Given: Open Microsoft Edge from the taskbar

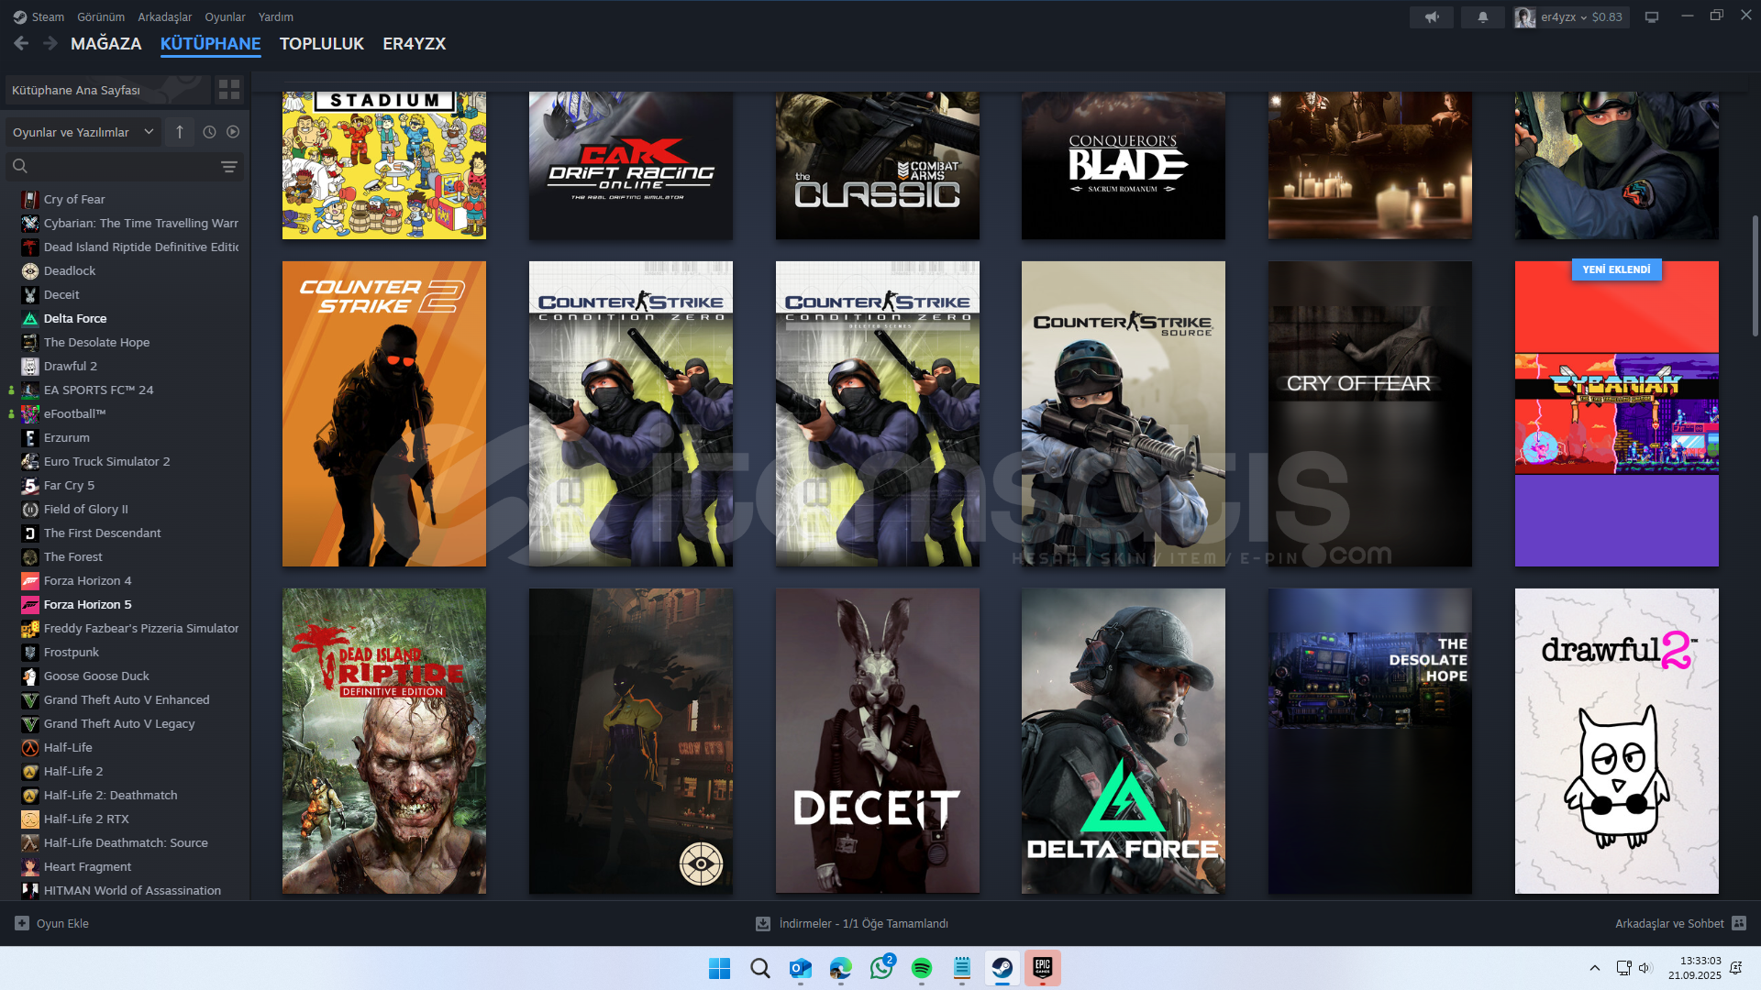Looking at the screenshot, I should [x=840, y=968].
